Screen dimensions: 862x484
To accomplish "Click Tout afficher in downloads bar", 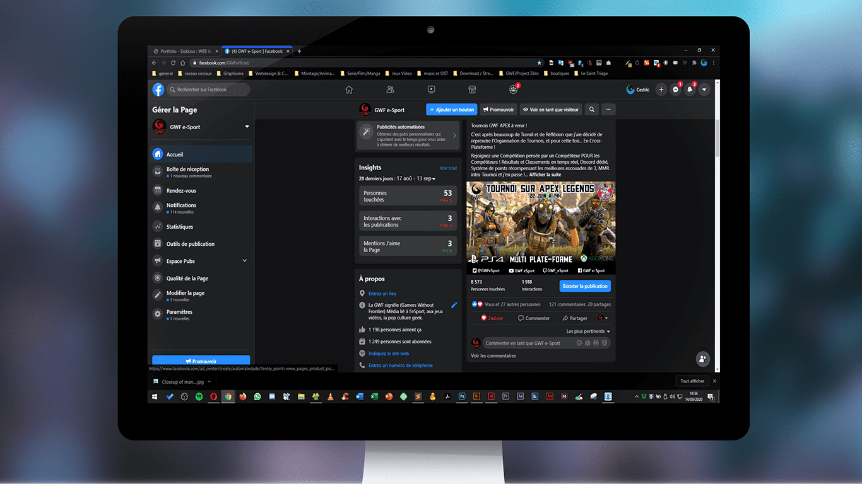I will (692, 381).
